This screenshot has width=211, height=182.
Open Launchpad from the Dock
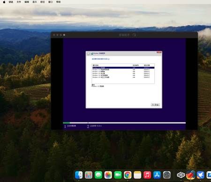(89, 175)
